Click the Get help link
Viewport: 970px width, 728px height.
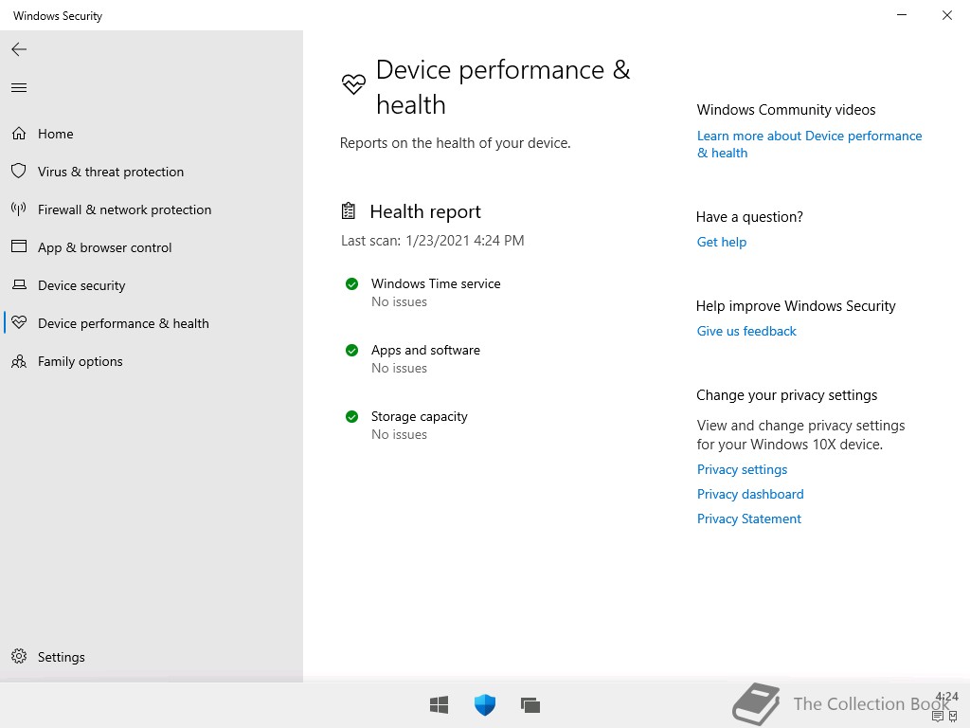(x=721, y=242)
